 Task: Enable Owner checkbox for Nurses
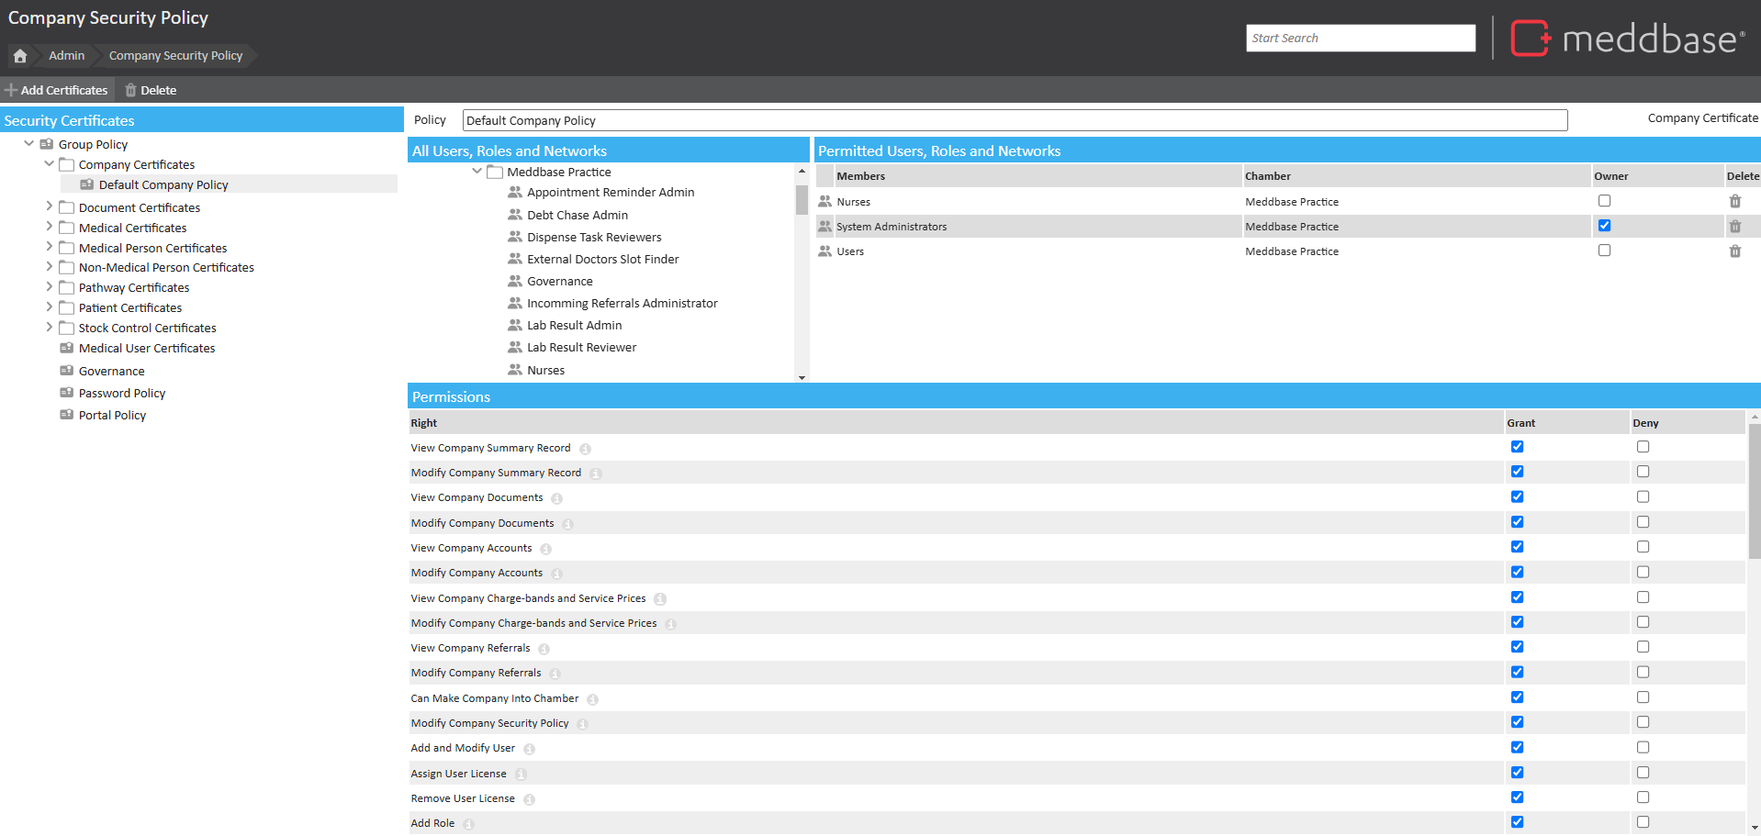point(1604,201)
